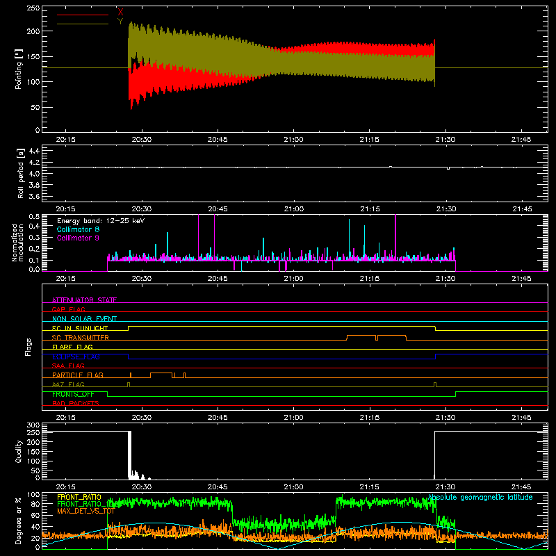The height and width of the screenshot is (556, 556).
Task: Select the orange MAX_DET_VS_TOT legend label
Action: coord(85,511)
